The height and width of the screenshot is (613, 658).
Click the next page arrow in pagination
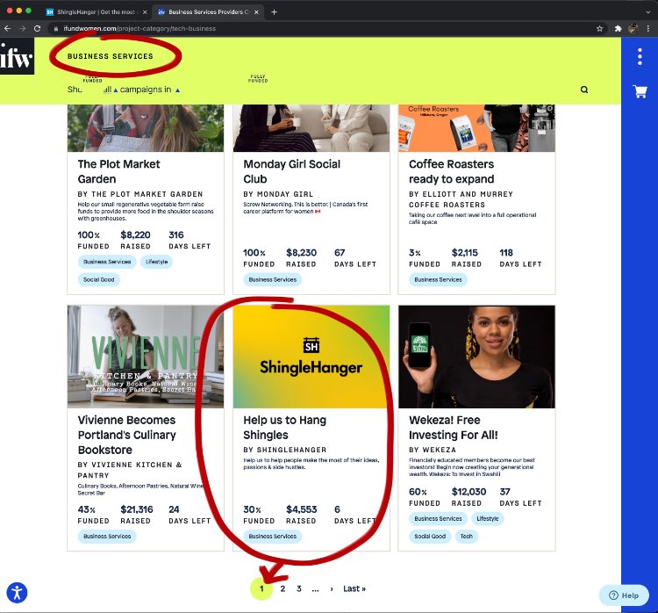pos(332,588)
